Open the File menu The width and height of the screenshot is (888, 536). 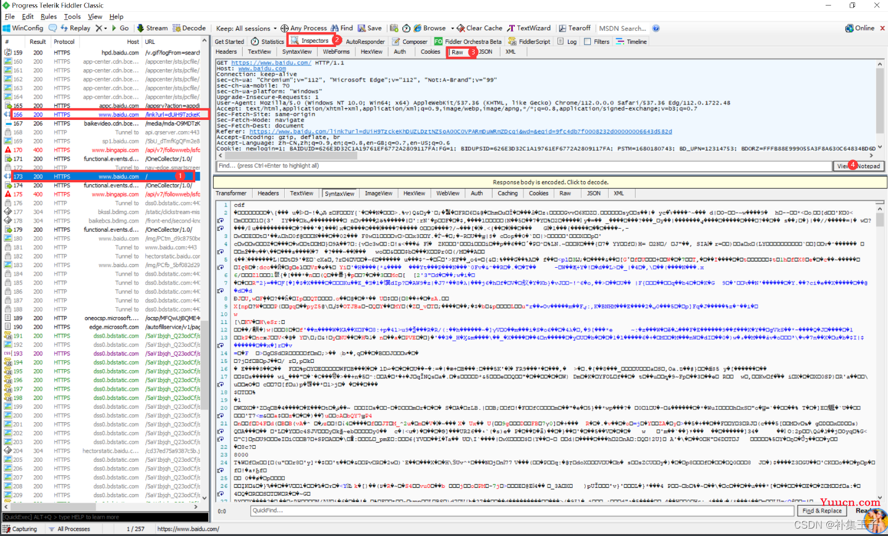click(10, 17)
